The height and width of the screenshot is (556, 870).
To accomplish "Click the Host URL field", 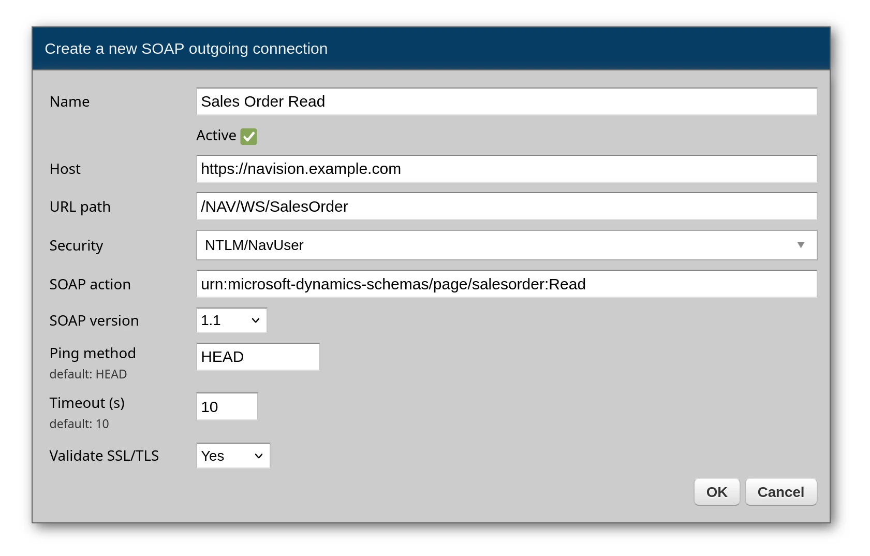I will coord(506,169).
